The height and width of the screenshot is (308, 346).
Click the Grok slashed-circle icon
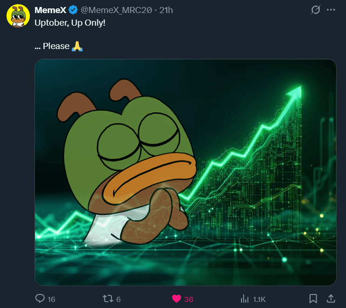(x=316, y=10)
